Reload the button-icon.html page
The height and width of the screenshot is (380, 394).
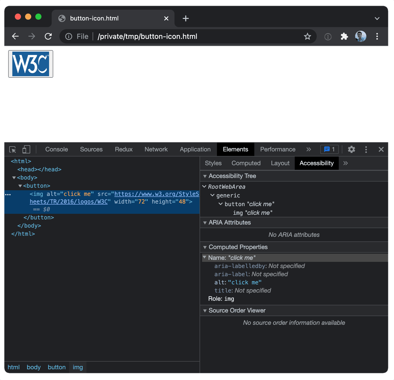[48, 36]
